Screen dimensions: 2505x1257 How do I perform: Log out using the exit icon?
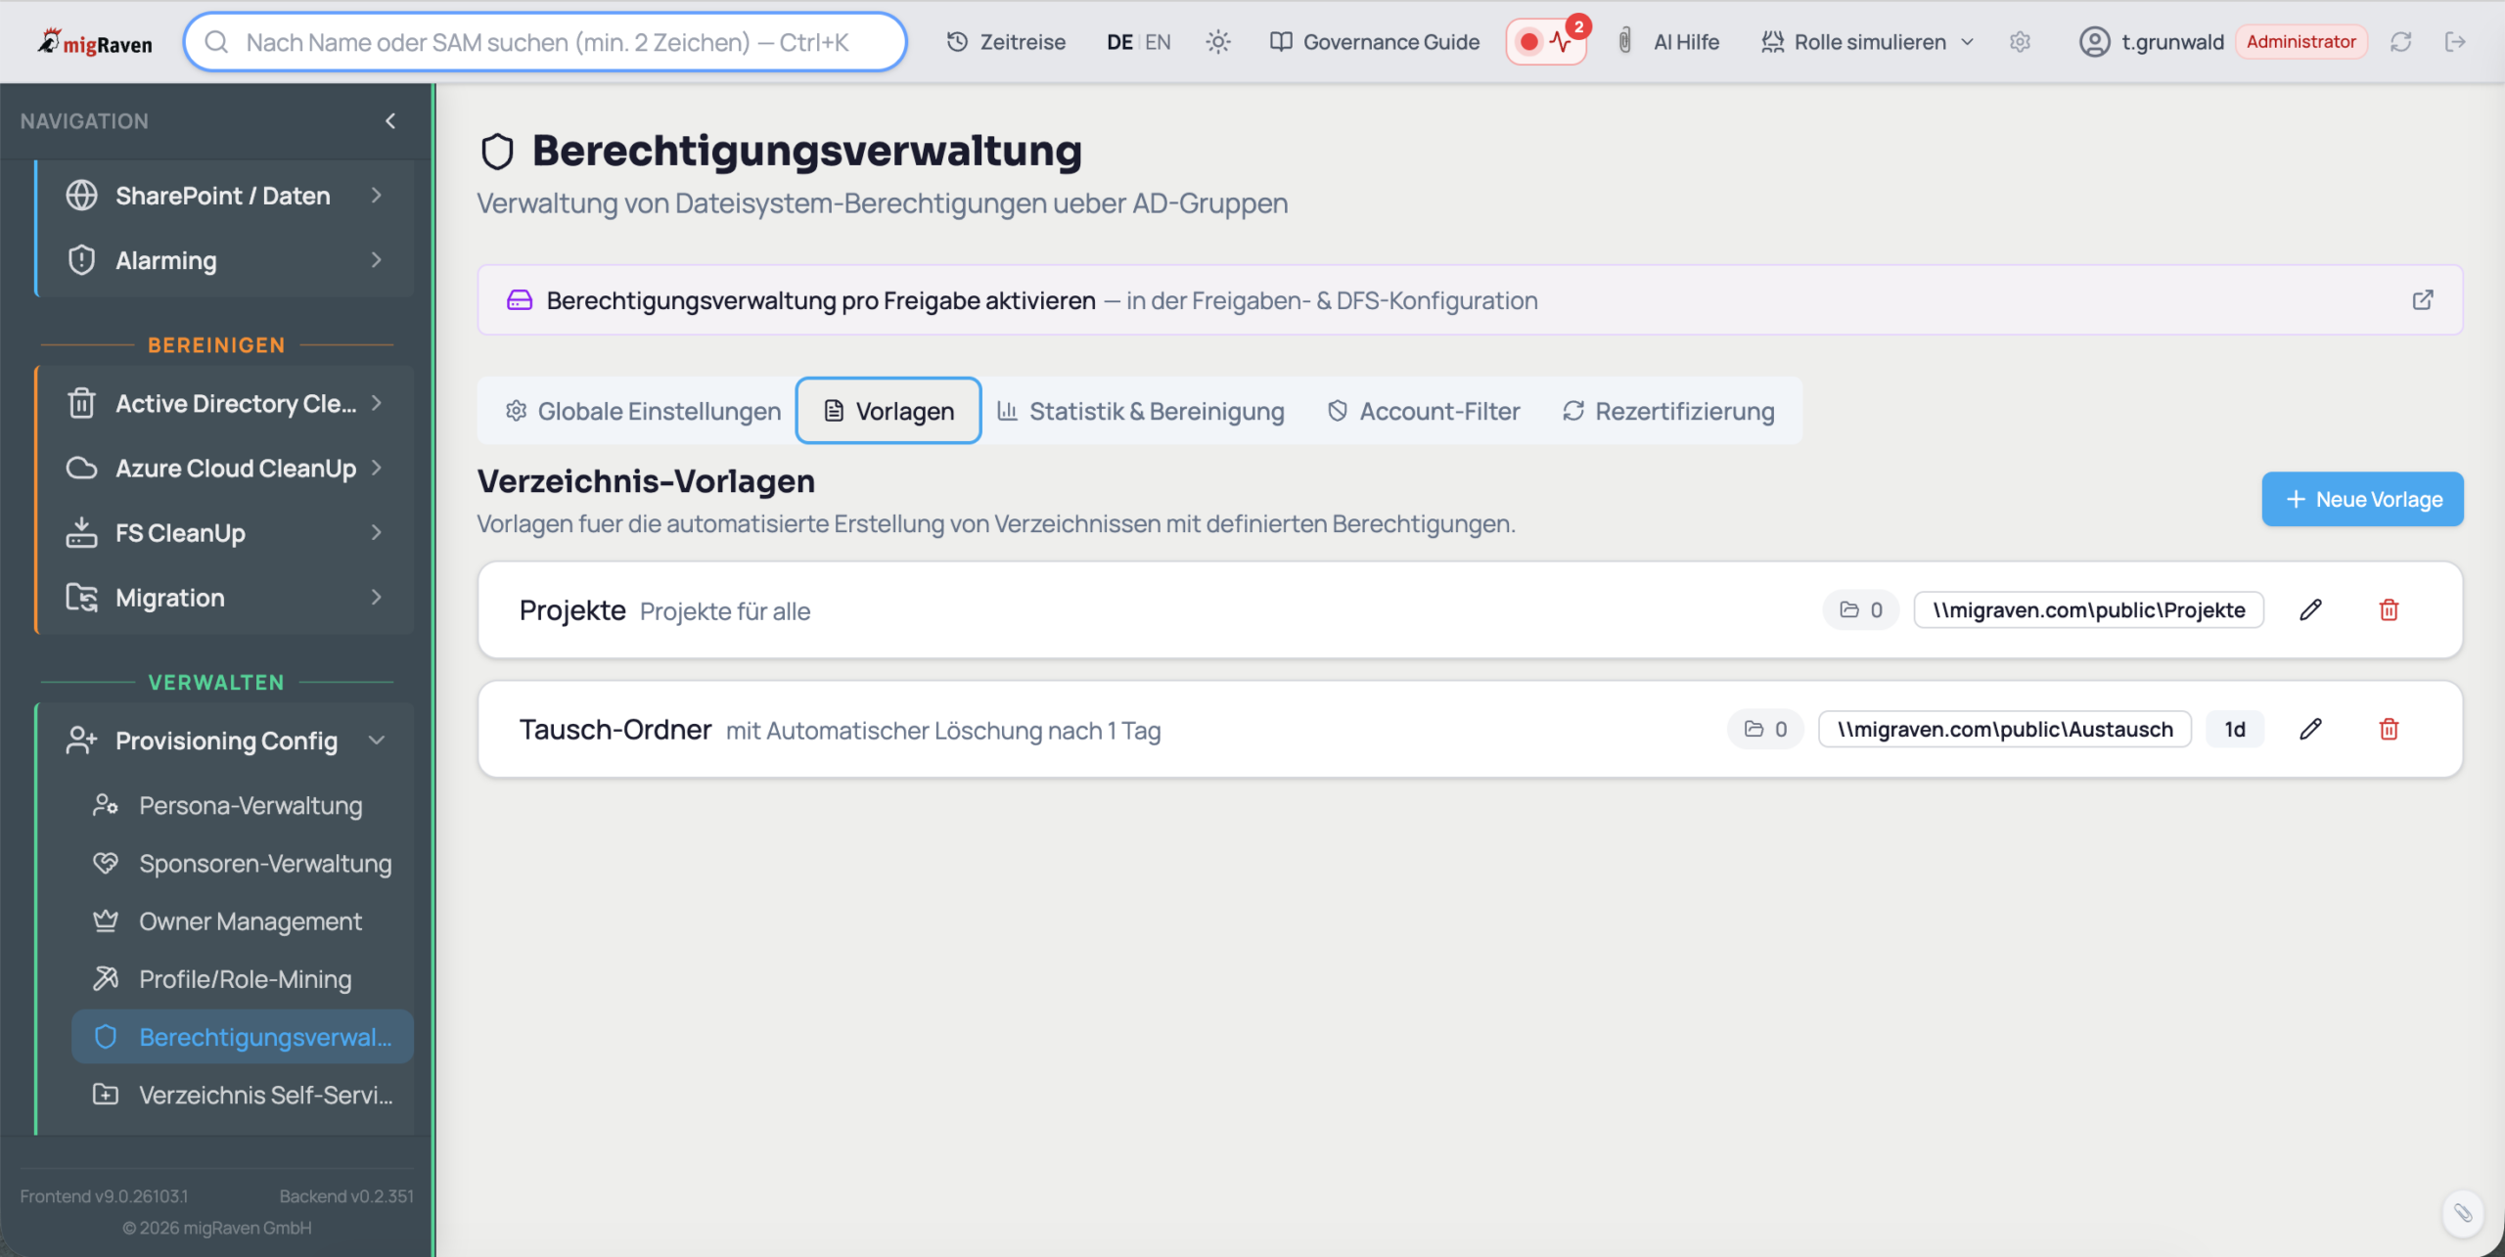tap(2455, 42)
